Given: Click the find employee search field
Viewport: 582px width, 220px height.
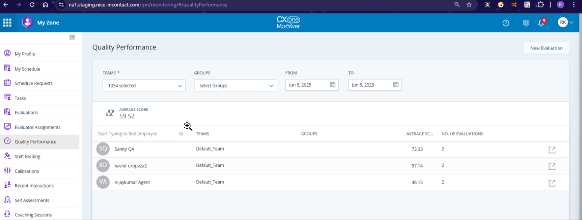Looking at the screenshot, I should 138,134.
